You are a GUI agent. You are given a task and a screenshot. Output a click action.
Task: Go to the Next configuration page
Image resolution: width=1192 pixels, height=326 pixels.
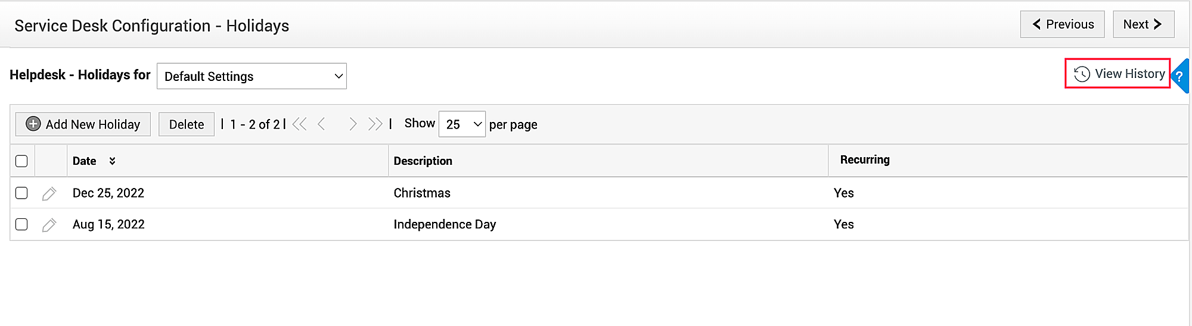pos(1143,24)
